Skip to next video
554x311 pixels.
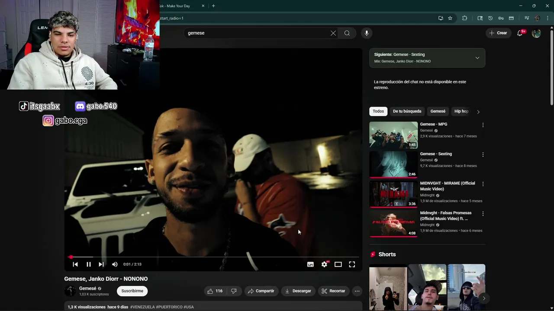tap(101, 264)
